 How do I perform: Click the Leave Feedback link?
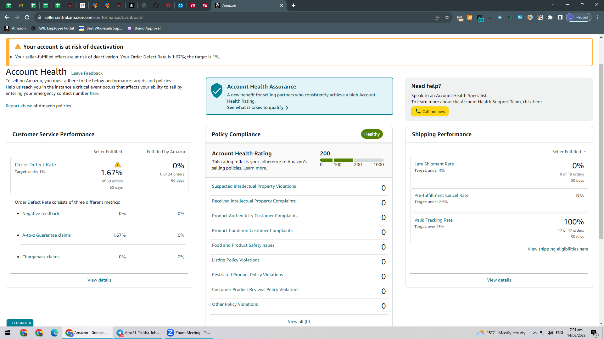[87, 73]
